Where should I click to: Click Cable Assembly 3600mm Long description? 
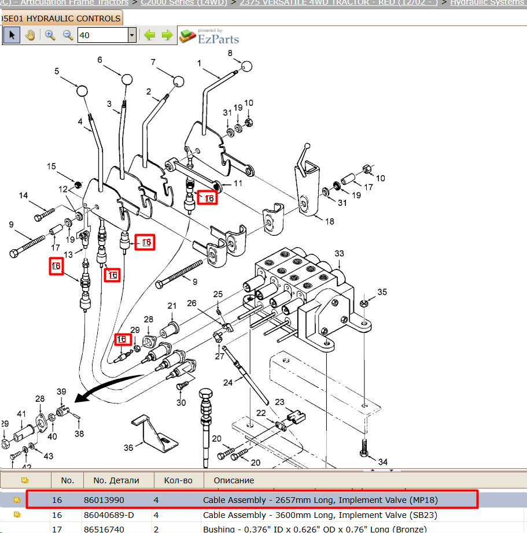(320, 515)
